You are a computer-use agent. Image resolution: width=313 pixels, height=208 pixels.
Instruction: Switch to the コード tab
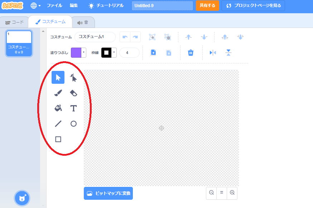(x=14, y=22)
